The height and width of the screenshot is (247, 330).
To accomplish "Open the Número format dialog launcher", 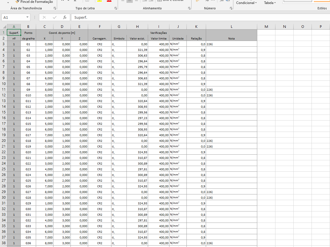I will [231, 8].
